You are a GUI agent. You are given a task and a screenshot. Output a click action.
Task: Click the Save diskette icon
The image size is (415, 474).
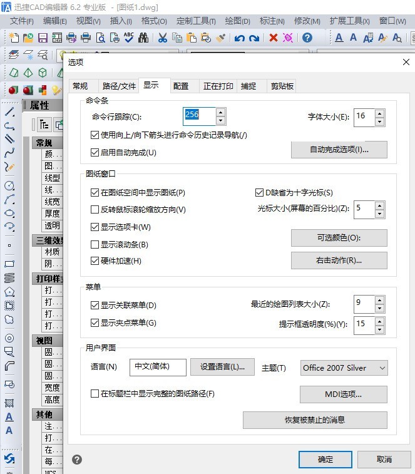click(43, 38)
